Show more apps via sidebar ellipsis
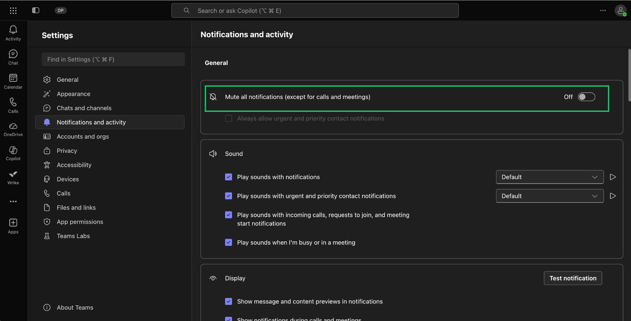 click(x=13, y=201)
